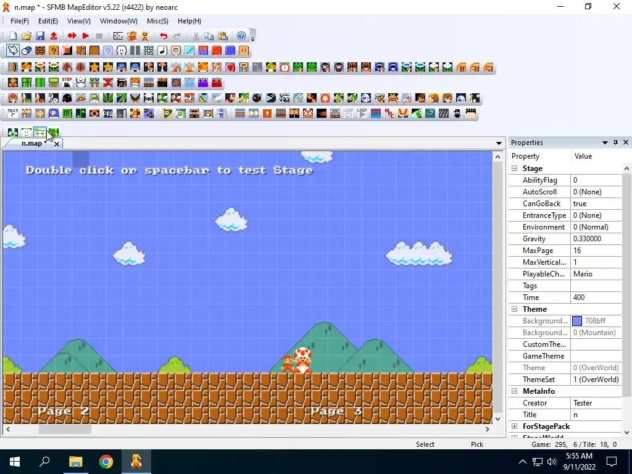
Task: Start test play with the red play triangle
Action: click(85, 36)
